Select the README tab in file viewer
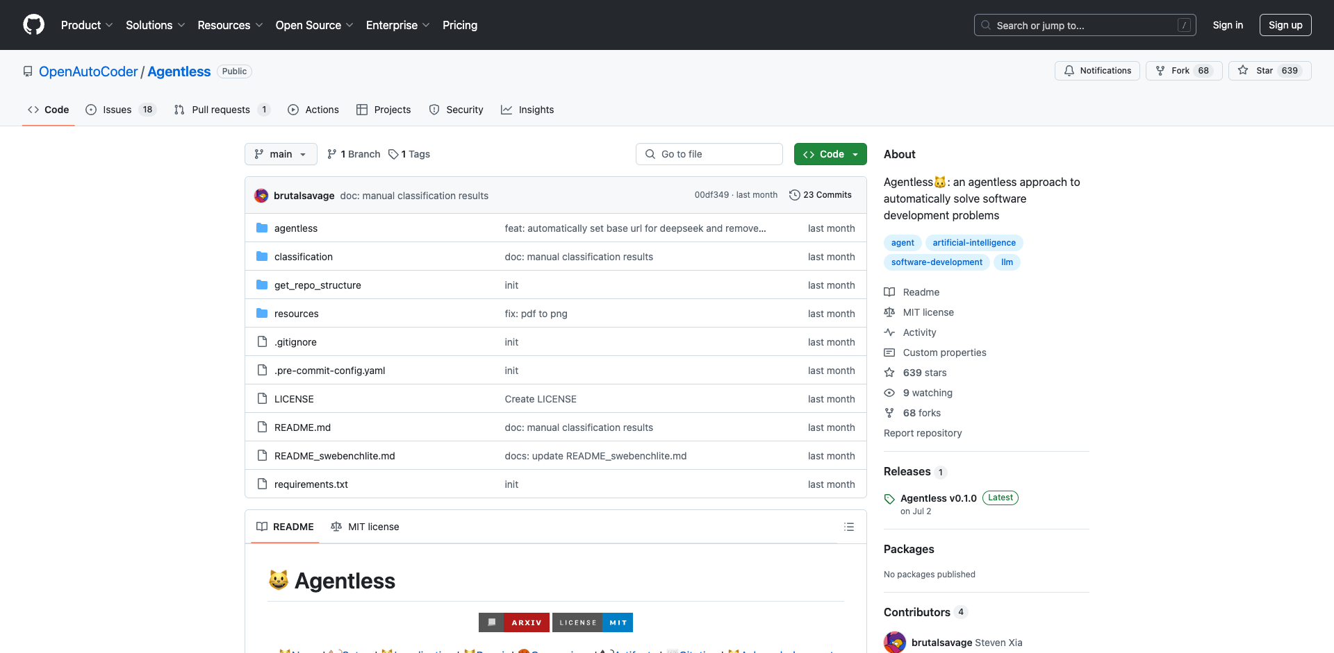1334x653 pixels. tap(285, 527)
